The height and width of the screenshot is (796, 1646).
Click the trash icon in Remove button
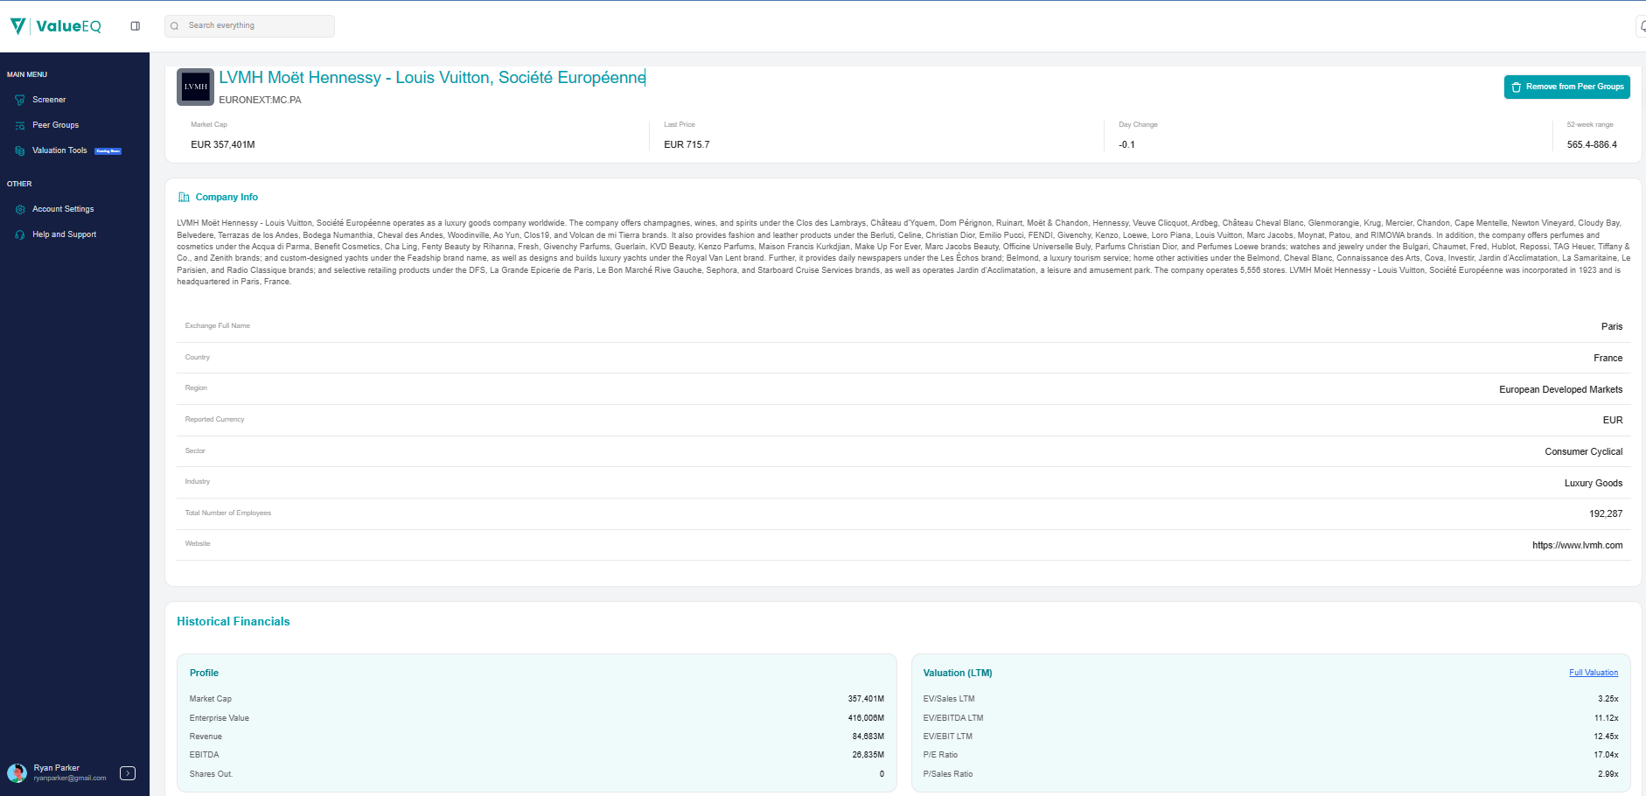(1517, 87)
